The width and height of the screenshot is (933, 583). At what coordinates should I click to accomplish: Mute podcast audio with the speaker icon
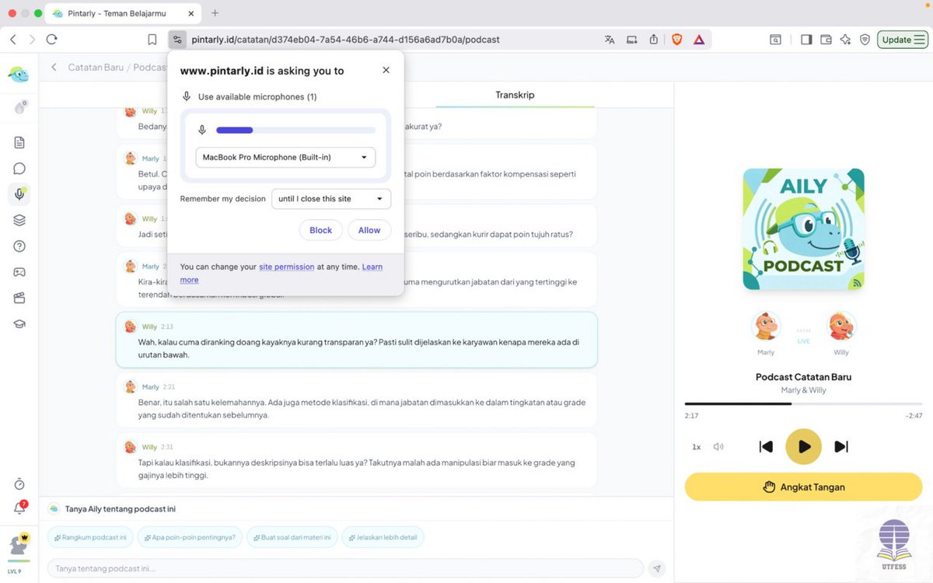(718, 447)
